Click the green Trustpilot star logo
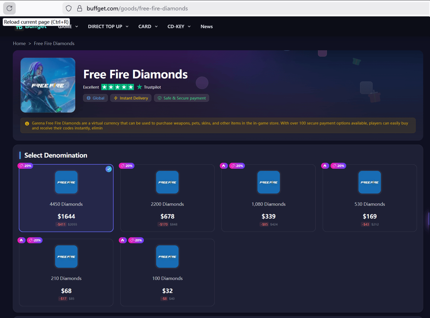Image resolution: width=430 pixels, height=318 pixels. pyautogui.click(x=139, y=87)
